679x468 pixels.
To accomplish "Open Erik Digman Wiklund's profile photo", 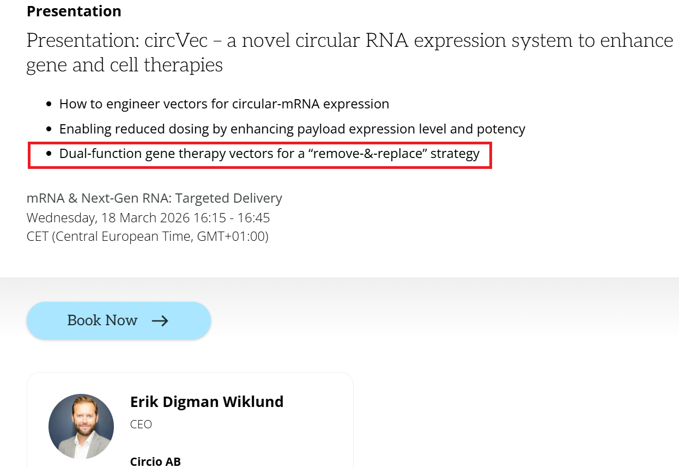I will click(81, 426).
